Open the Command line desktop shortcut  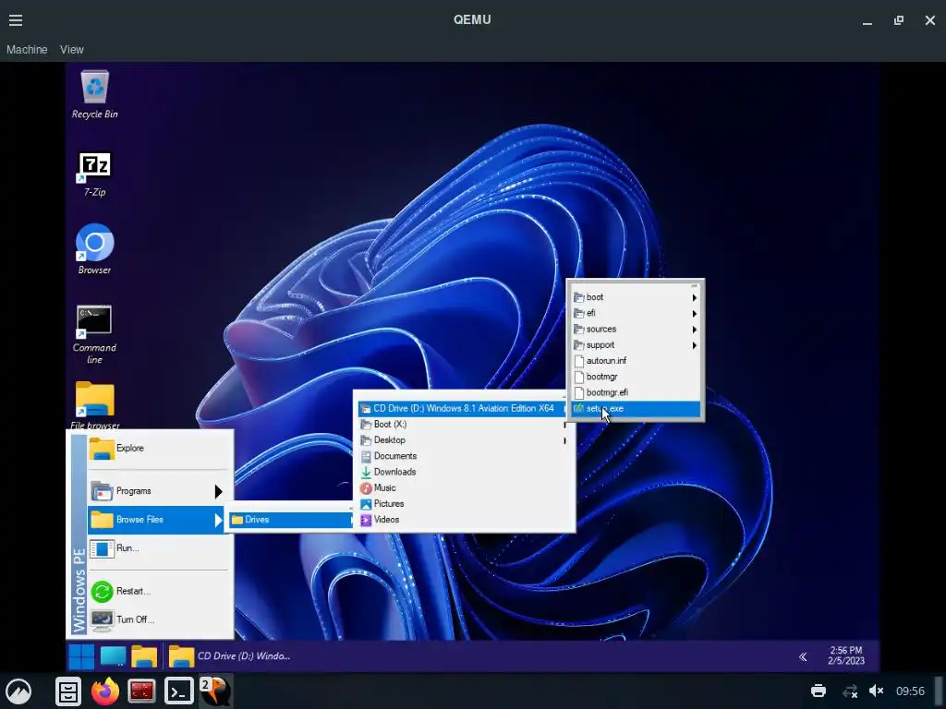tap(95, 334)
